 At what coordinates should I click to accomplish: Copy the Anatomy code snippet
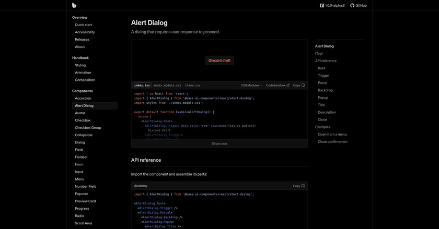pyautogui.click(x=299, y=186)
